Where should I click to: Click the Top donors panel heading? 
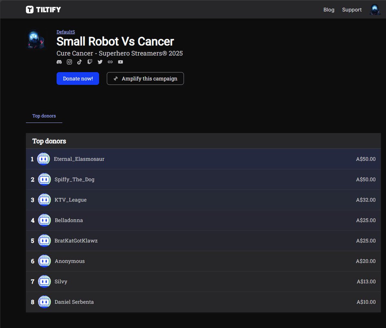49,141
